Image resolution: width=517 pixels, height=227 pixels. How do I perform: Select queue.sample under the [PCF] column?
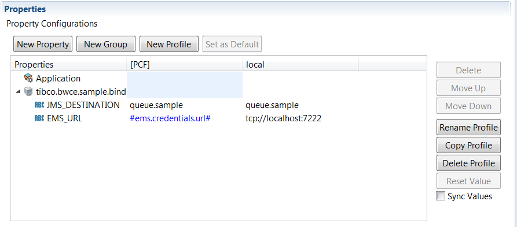pos(156,105)
